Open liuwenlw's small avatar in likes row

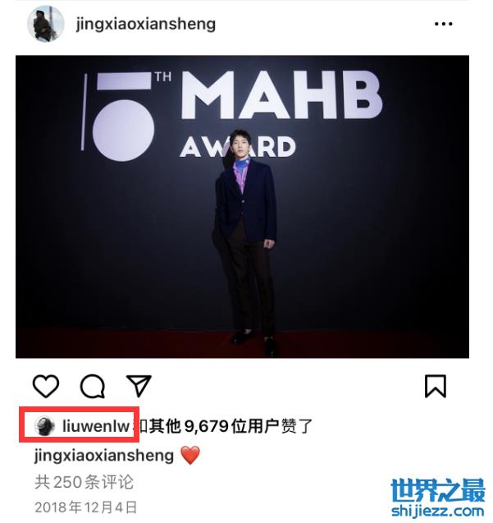click(44, 426)
